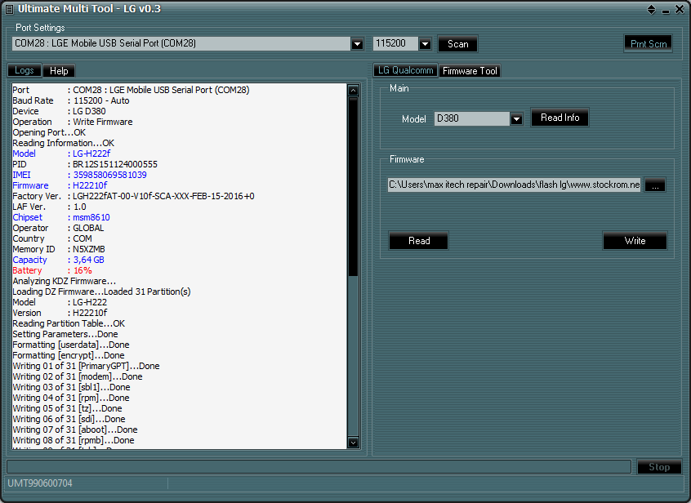691x503 pixels.
Task: Open the Model D380 dropdown arrow
Action: (x=516, y=119)
